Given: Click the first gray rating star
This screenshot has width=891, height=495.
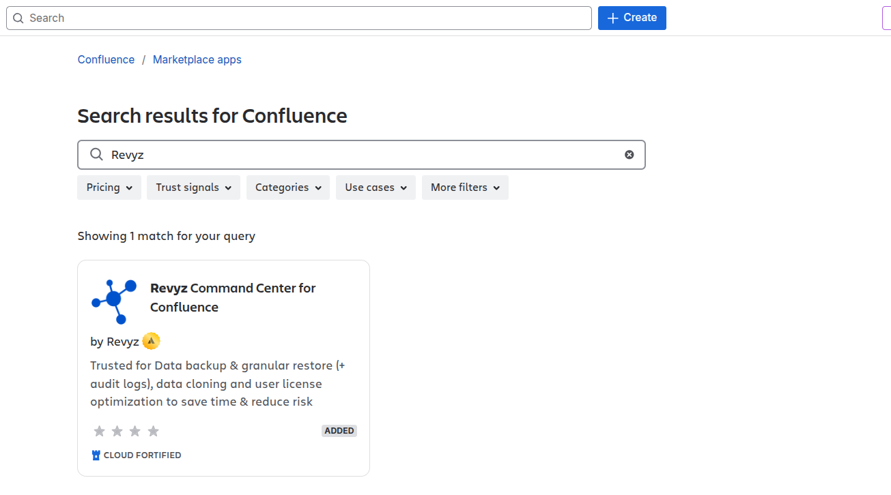Looking at the screenshot, I should click(x=100, y=431).
